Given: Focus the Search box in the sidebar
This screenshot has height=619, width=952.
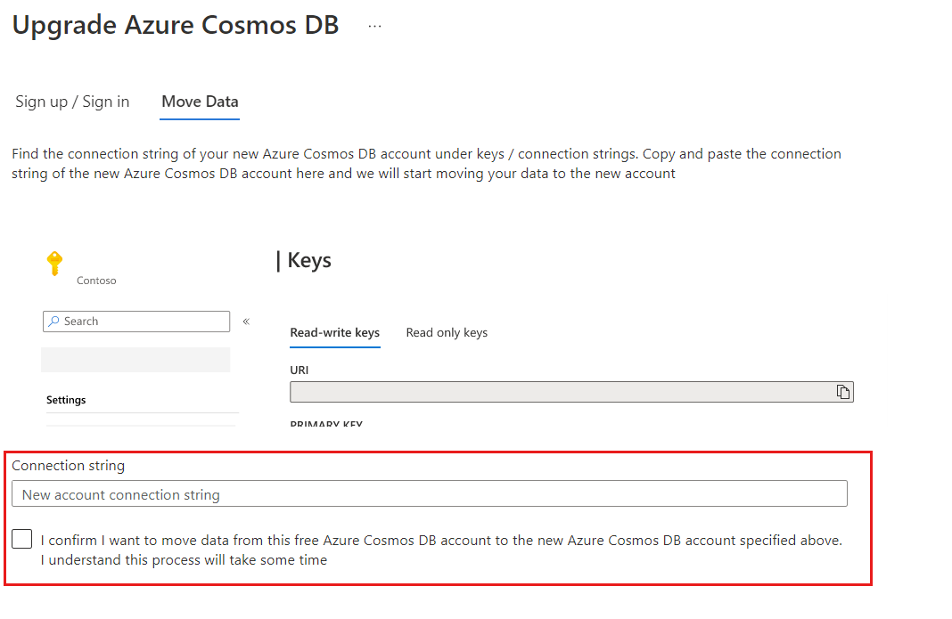Looking at the screenshot, I should tap(136, 321).
